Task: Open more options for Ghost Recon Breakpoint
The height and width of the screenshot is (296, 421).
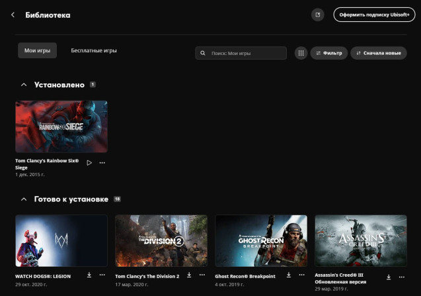Action: [301, 275]
